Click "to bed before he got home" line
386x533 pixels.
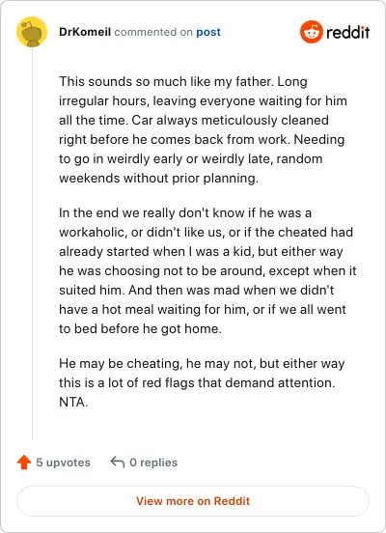140,328
